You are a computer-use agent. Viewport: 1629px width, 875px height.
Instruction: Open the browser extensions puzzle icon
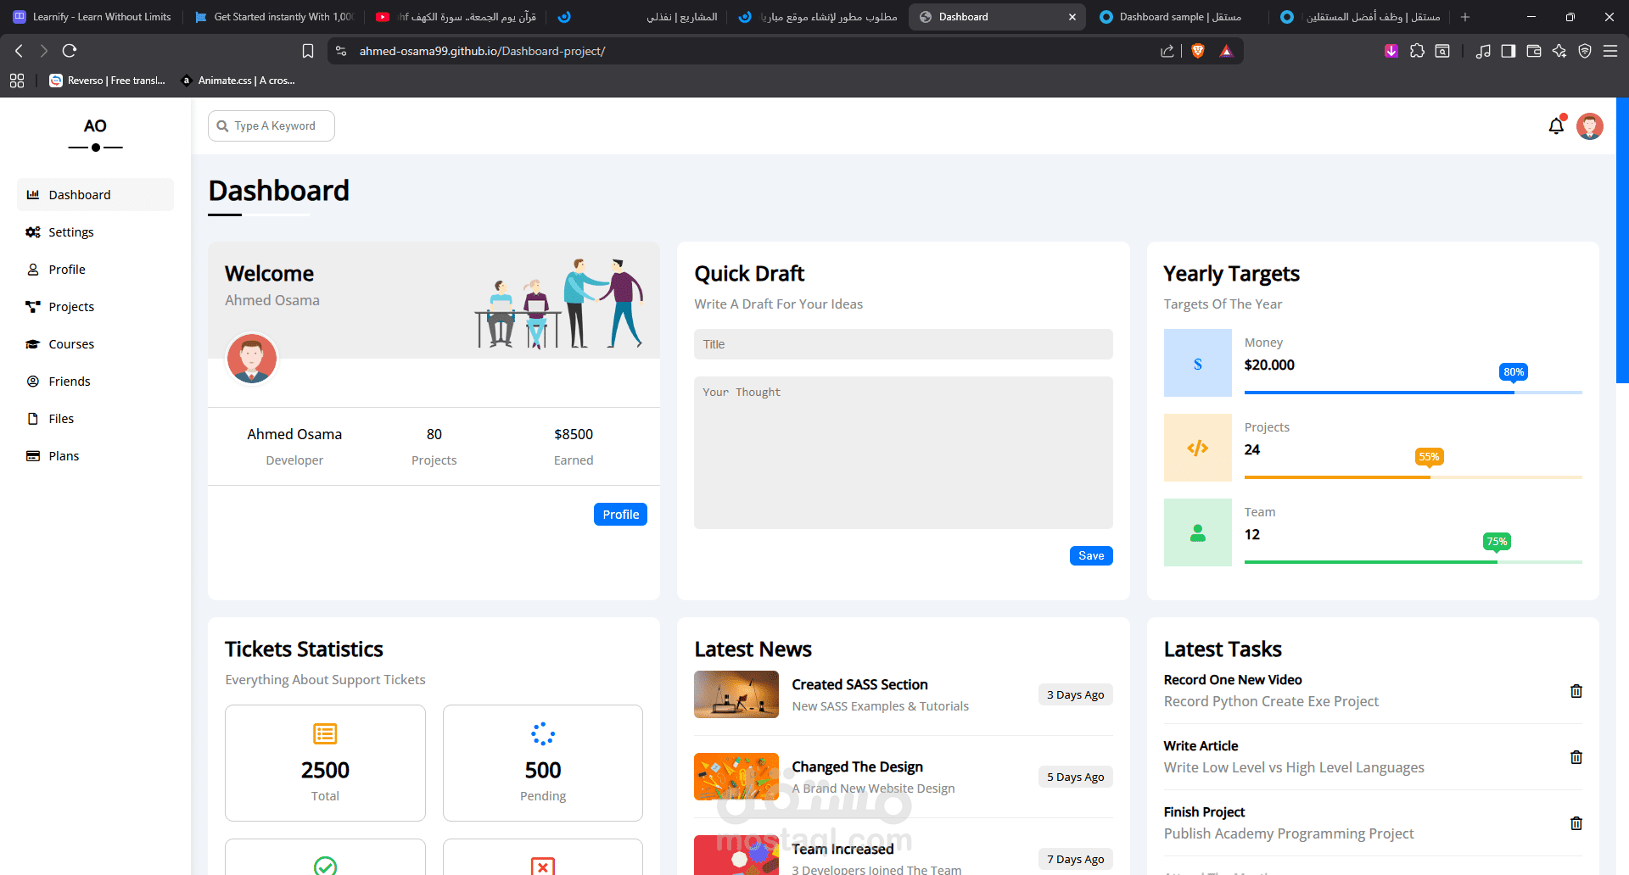coord(1417,51)
